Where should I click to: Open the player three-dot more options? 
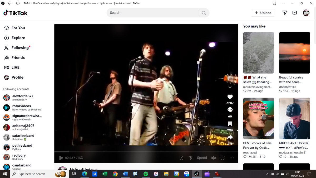(x=232, y=158)
